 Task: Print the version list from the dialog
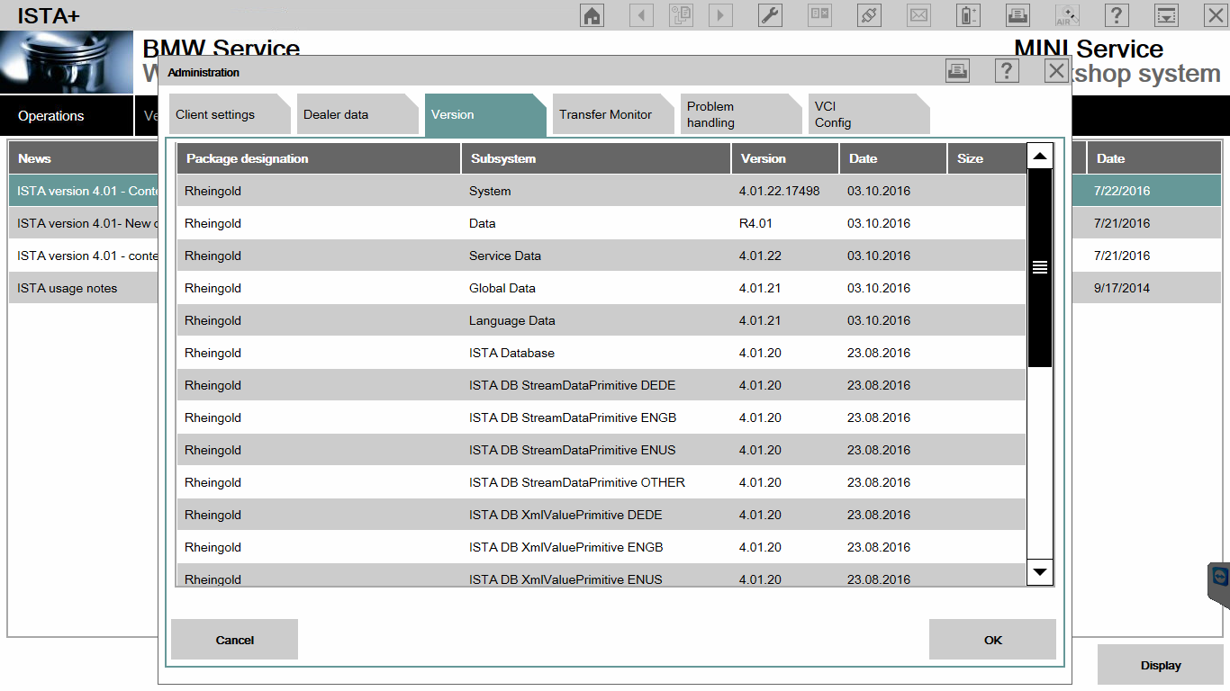[x=957, y=70]
